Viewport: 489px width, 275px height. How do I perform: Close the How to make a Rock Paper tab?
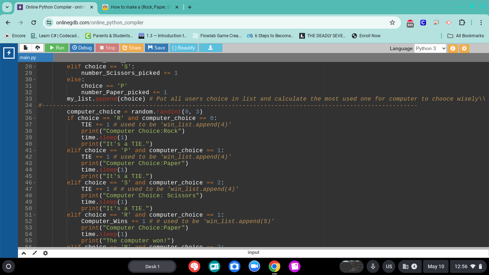click(176, 7)
